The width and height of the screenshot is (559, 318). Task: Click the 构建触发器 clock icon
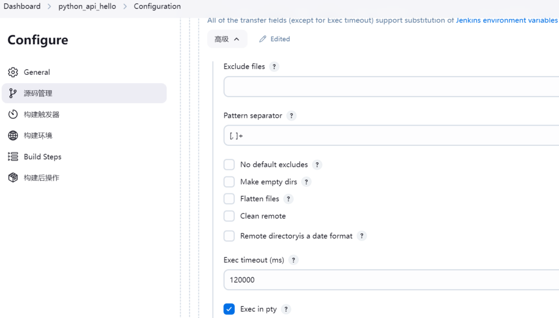tap(13, 114)
